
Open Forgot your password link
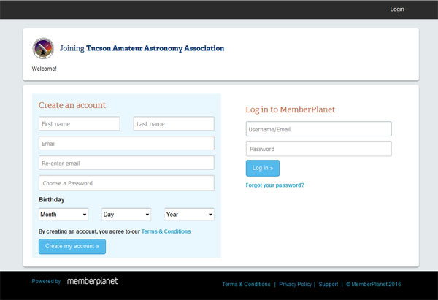[x=275, y=185]
